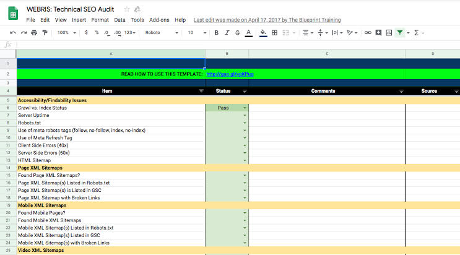Viewport: 460px width, 255px height.
Task: Click the insert link icon
Action: click(368, 33)
